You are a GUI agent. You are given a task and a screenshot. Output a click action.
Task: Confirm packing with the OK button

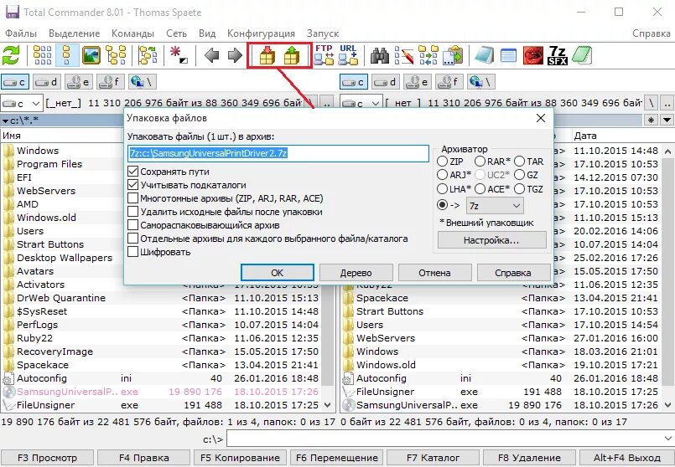click(x=278, y=273)
